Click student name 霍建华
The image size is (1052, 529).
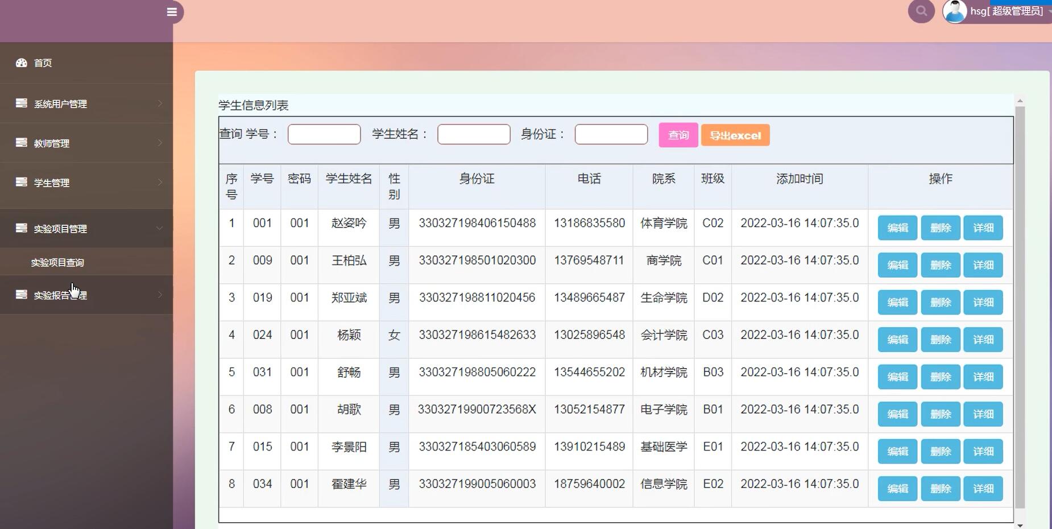coord(349,484)
